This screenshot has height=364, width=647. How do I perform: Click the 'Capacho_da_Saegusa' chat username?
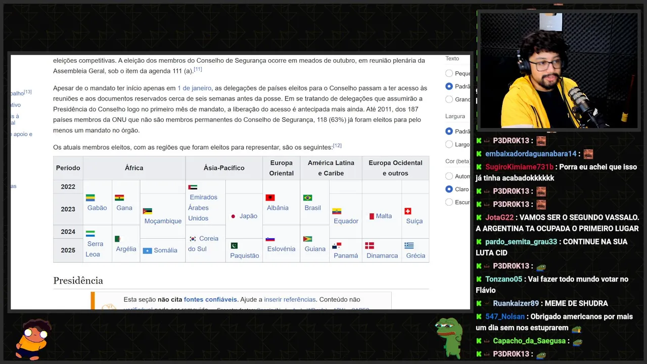click(529, 341)
